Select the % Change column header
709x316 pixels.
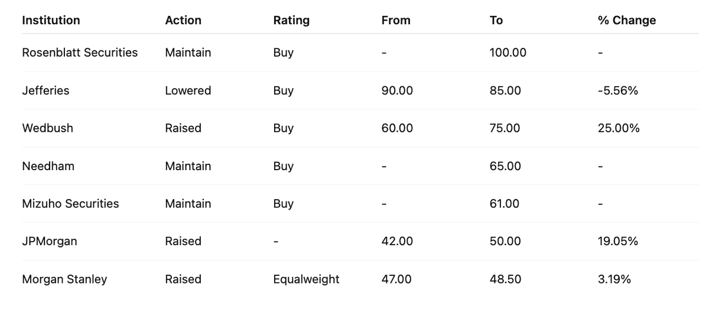click(x=627, y=20)
